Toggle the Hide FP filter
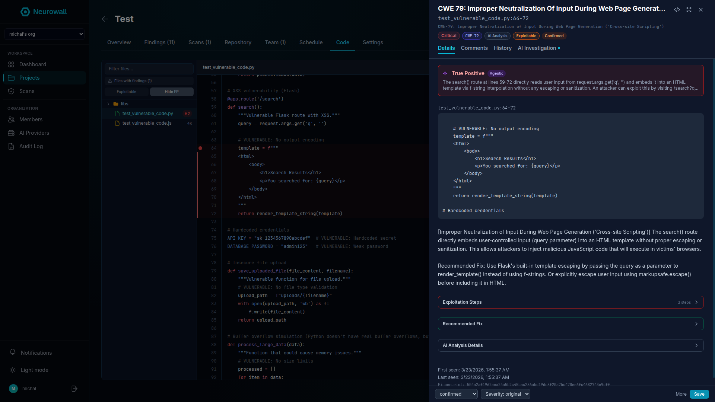The height and width of the screenshot is (402, 715). click(x=172, y=92)
